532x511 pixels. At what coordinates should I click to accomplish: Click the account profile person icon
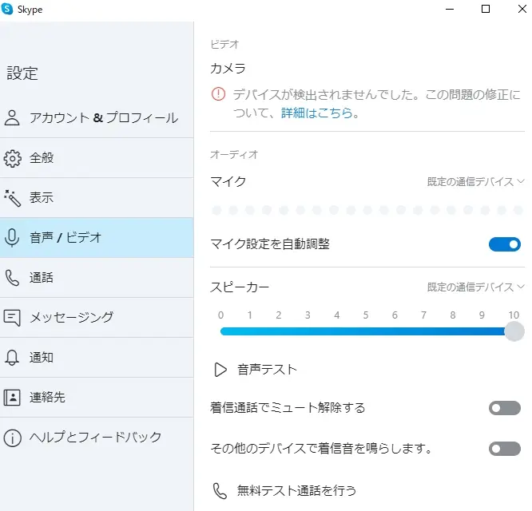click(12, 118)
